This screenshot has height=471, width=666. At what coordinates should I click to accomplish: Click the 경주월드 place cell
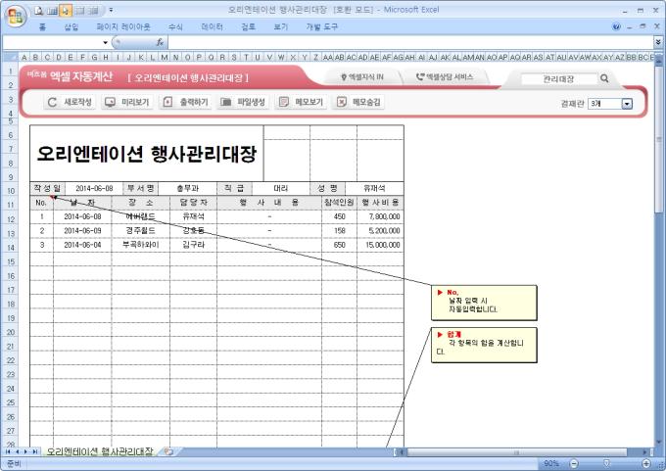(141, 231)
